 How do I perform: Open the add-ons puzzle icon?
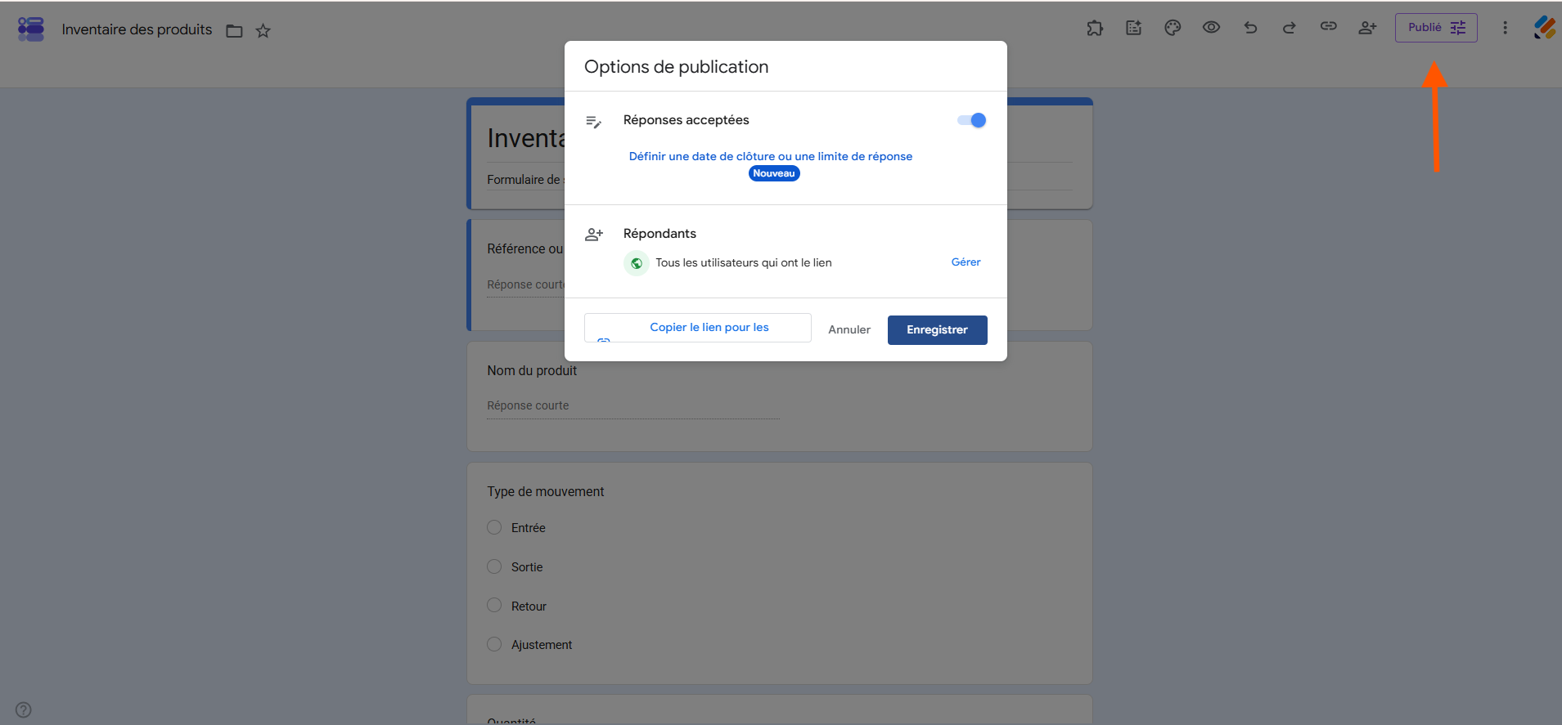1095,28
